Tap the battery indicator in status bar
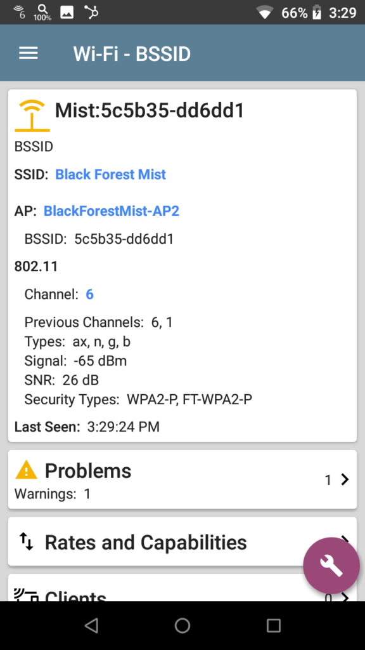Image resolution: width=365 pixels, height=650 pixels. click(317, 13)
